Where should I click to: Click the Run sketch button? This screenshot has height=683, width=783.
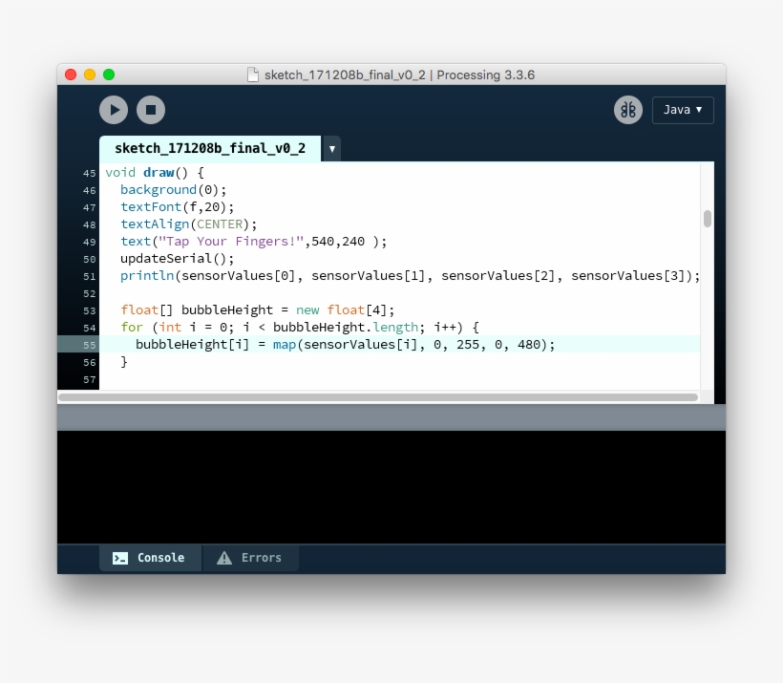tap(114, 110)
